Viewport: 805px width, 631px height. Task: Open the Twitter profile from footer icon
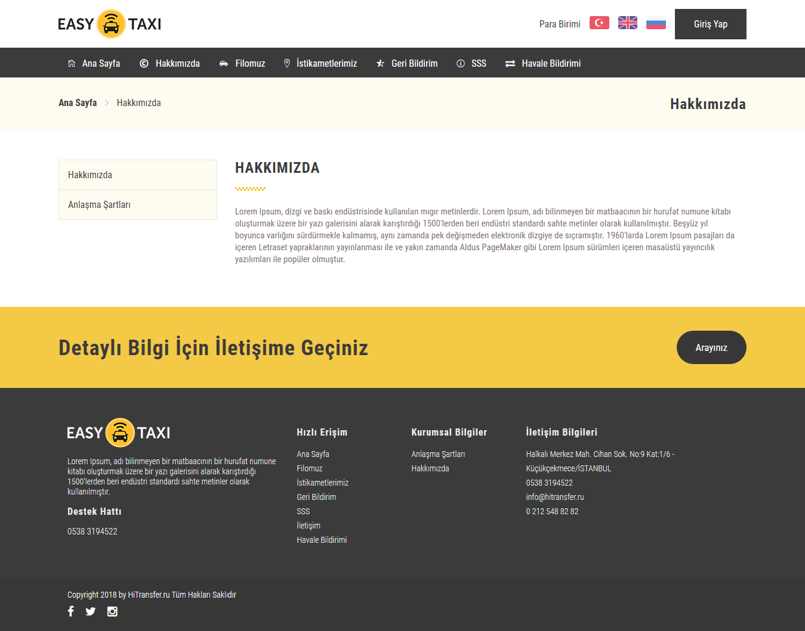pyautogui.click(x=91, y=611)
